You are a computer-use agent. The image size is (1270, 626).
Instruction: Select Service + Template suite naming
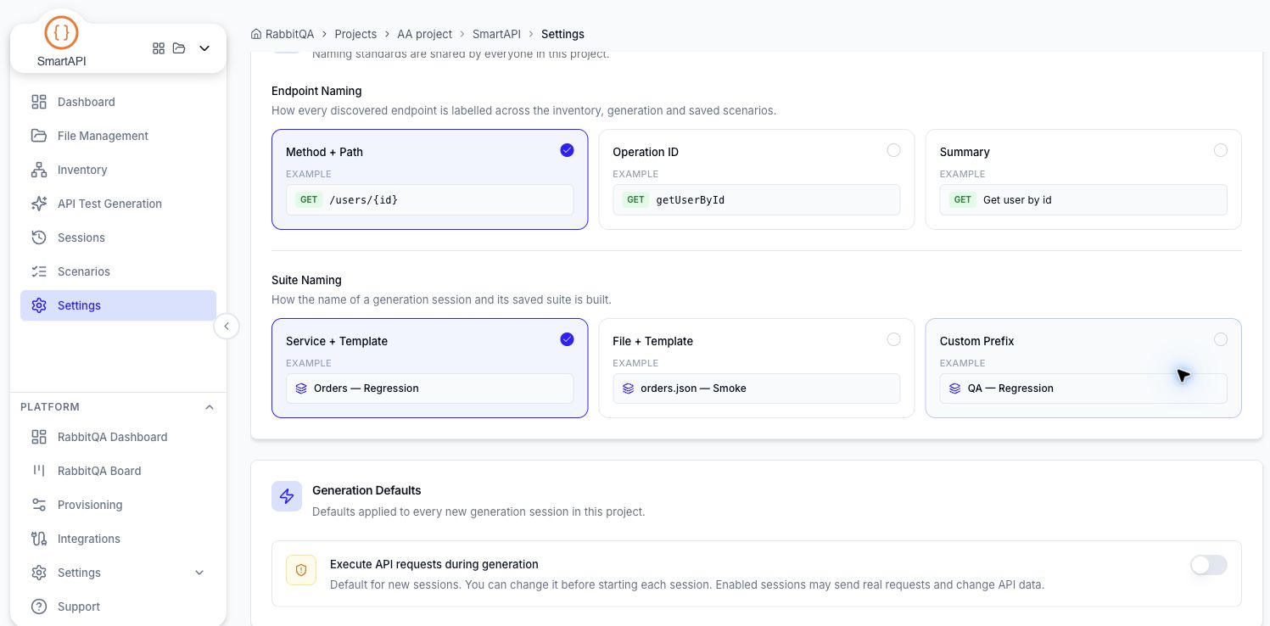pyautogui.click(x=429, y=368)
